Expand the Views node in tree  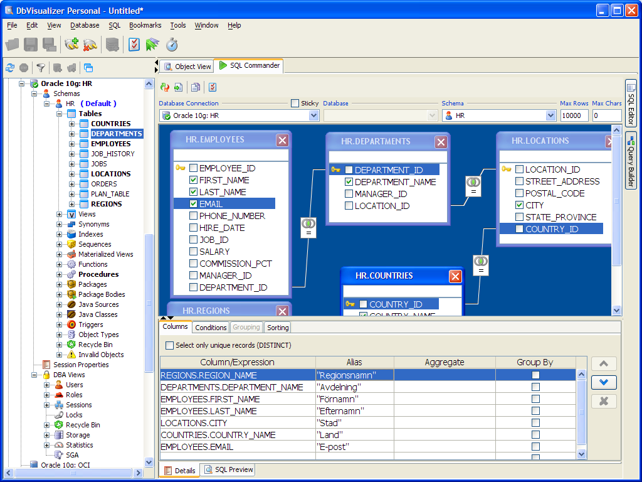(x=60, y=214)
